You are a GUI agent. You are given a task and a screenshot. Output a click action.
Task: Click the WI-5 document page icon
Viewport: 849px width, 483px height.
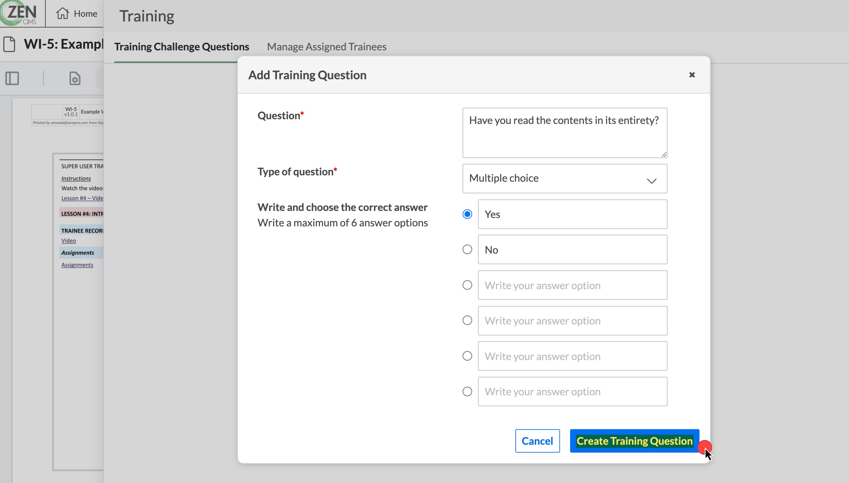[x=9, y=44]
